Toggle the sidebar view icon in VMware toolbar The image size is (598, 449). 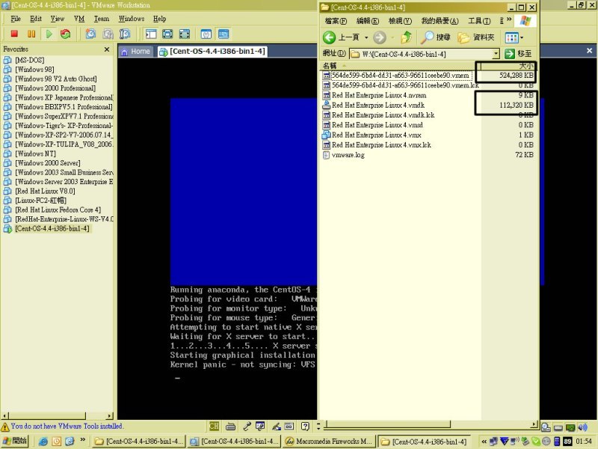[151, 34]
